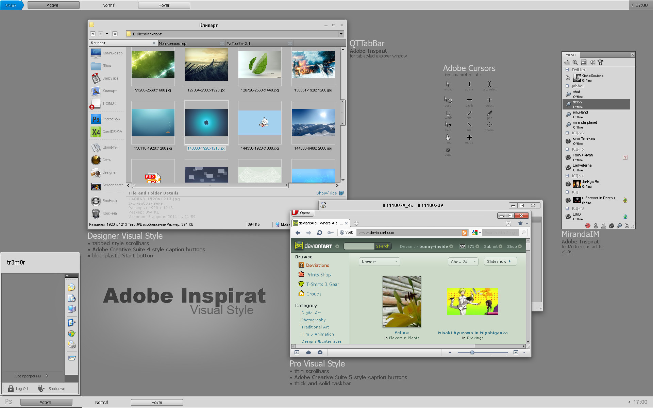
Task: Open the Сеть network sidebar shortcut
Action: 101,160
